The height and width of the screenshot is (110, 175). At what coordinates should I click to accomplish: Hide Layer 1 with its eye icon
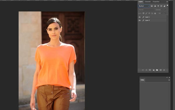pyautogui.click(x=140, y=17)
